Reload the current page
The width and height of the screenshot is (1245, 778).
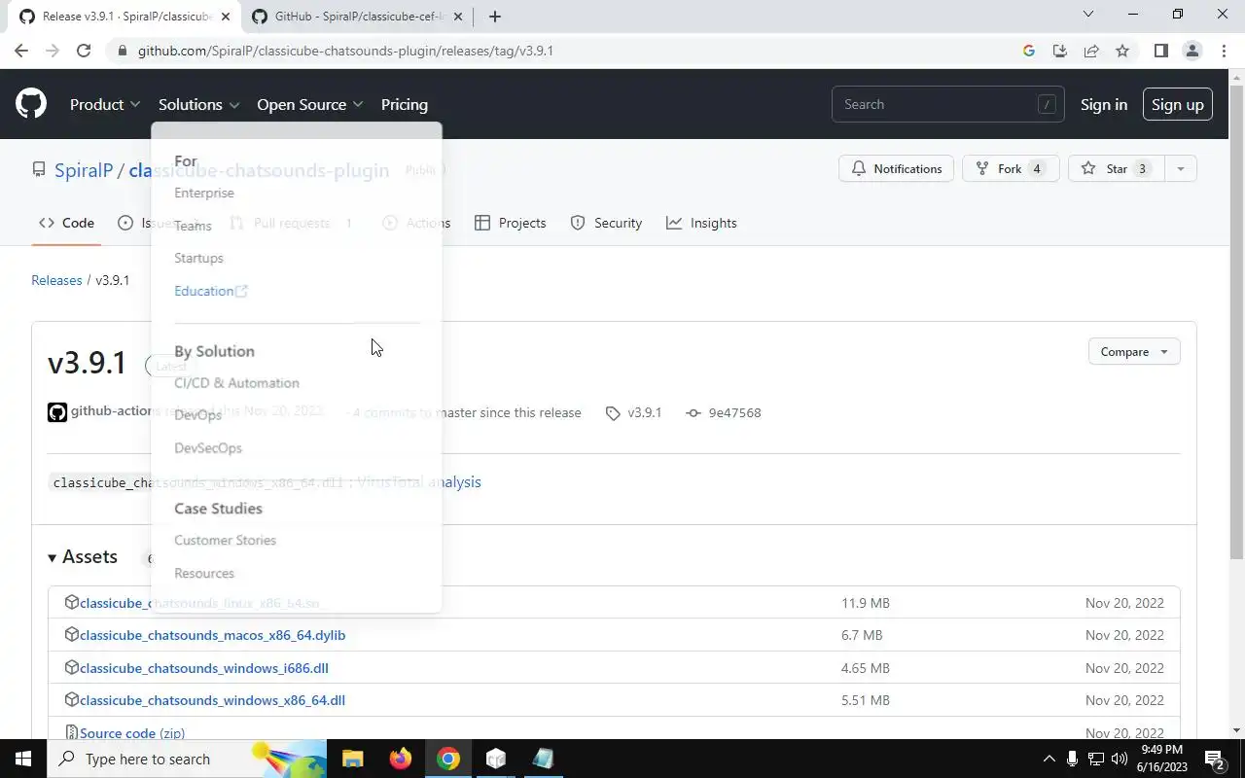click(84, 51)
